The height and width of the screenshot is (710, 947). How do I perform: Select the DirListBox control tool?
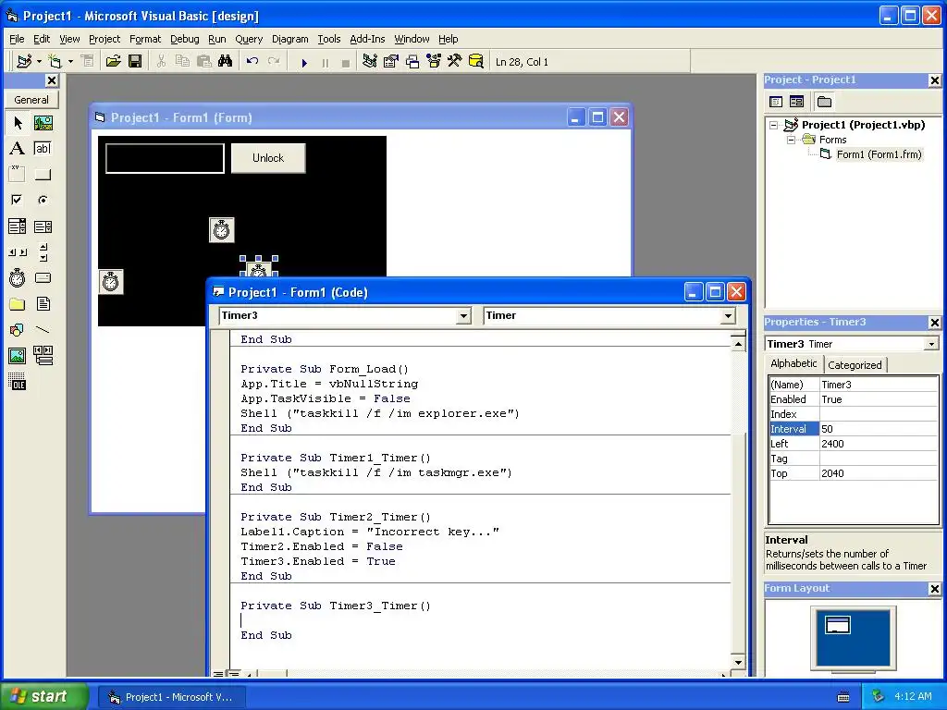pos(18,303)
